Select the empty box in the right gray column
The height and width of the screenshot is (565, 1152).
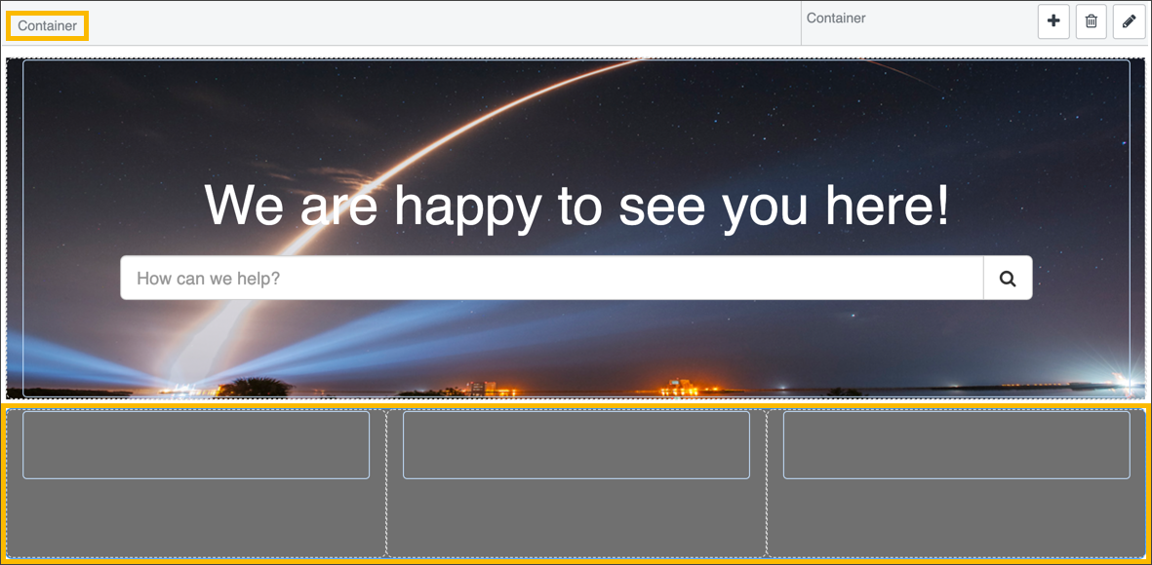tap(956, 445)
